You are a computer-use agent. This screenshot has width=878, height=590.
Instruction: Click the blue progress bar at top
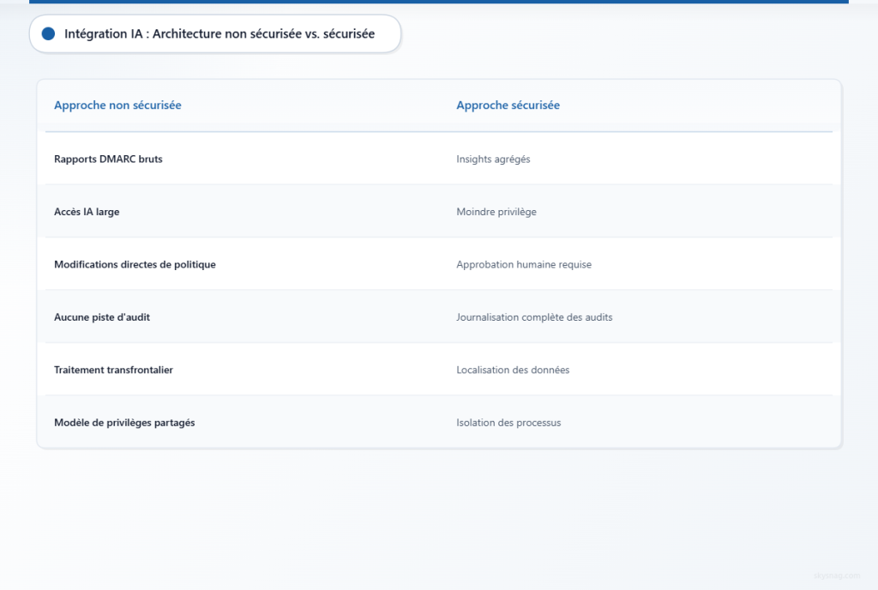click(x=439, y=2)
